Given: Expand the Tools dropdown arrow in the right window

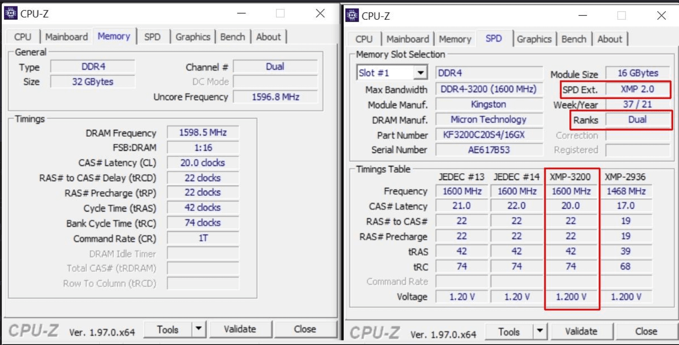Looking at the screenshot, I should coord(540,332).
